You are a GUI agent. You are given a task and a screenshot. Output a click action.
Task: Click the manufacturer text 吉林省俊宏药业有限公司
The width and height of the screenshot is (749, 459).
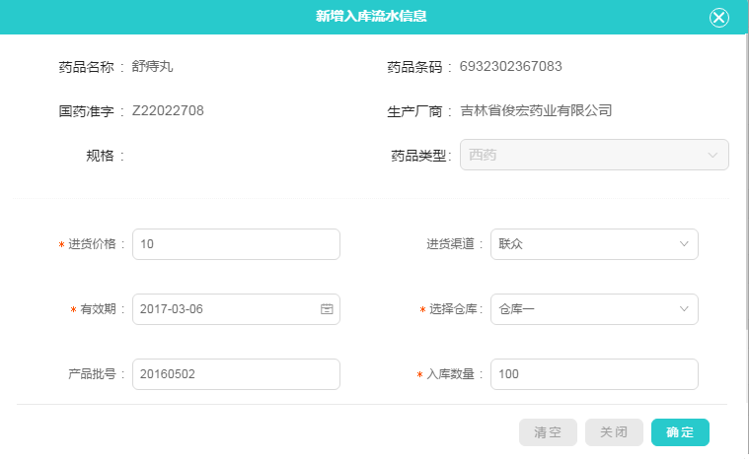coord(536,110)
